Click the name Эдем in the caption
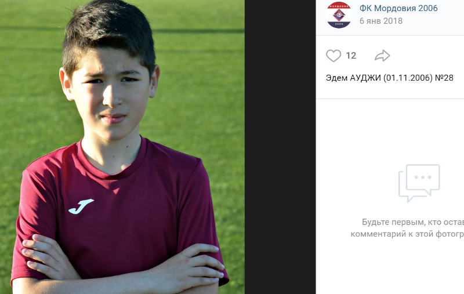The image size is (464, 294). coord(336,78)
